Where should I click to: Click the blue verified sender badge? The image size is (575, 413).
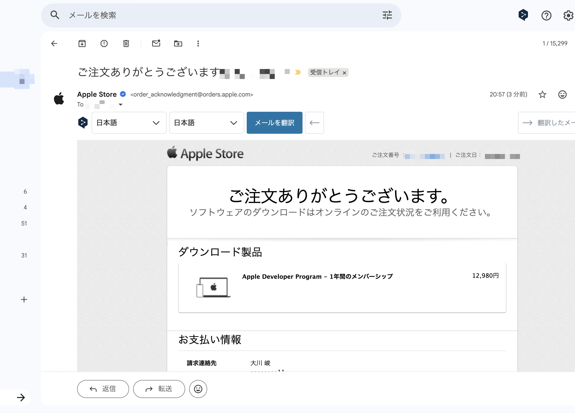(x=123, y=94)
